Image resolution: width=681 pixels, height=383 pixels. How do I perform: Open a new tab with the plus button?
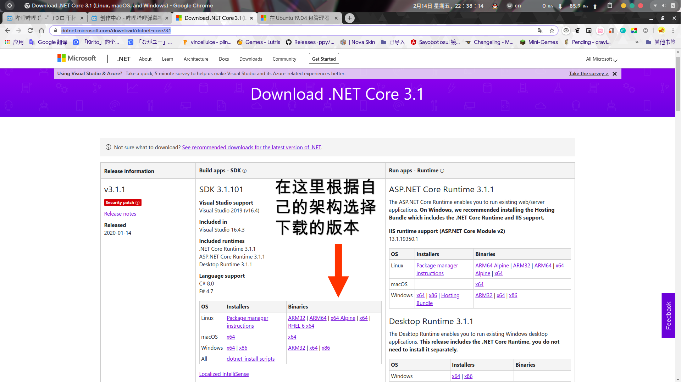coord(350,18)
